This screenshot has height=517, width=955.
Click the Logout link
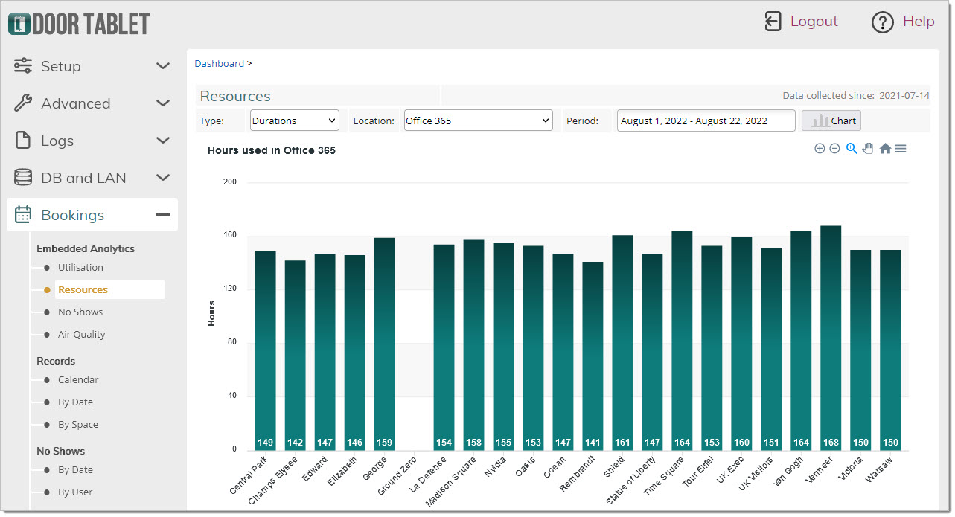point(814,22)
